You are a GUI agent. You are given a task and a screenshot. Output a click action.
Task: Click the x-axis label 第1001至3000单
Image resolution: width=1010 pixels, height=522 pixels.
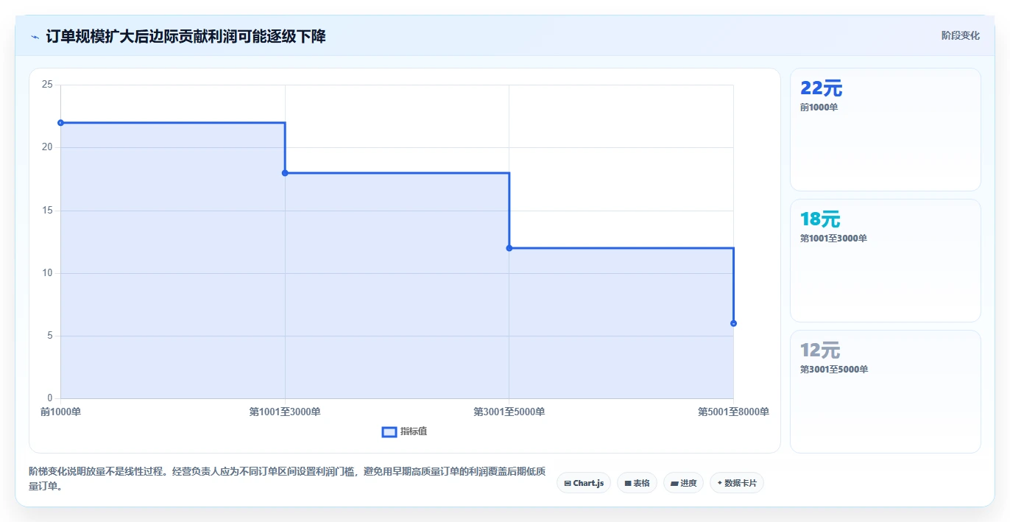285,412
